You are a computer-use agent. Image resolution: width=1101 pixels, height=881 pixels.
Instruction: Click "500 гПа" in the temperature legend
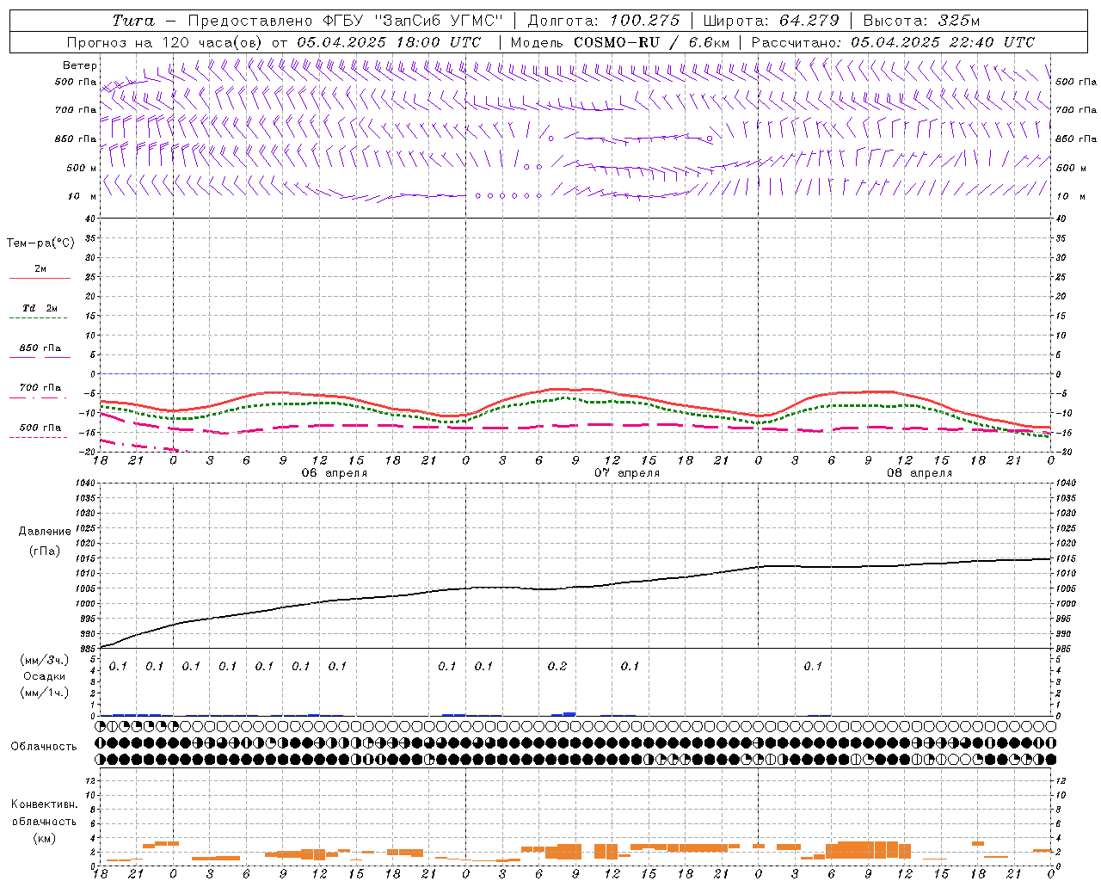[40, 428]
